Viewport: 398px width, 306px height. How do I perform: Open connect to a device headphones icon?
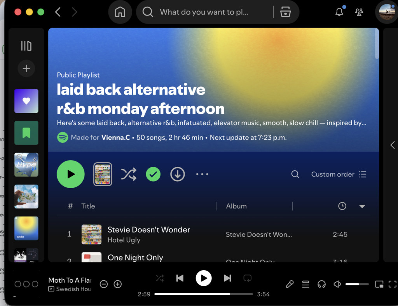coord(321,284)
